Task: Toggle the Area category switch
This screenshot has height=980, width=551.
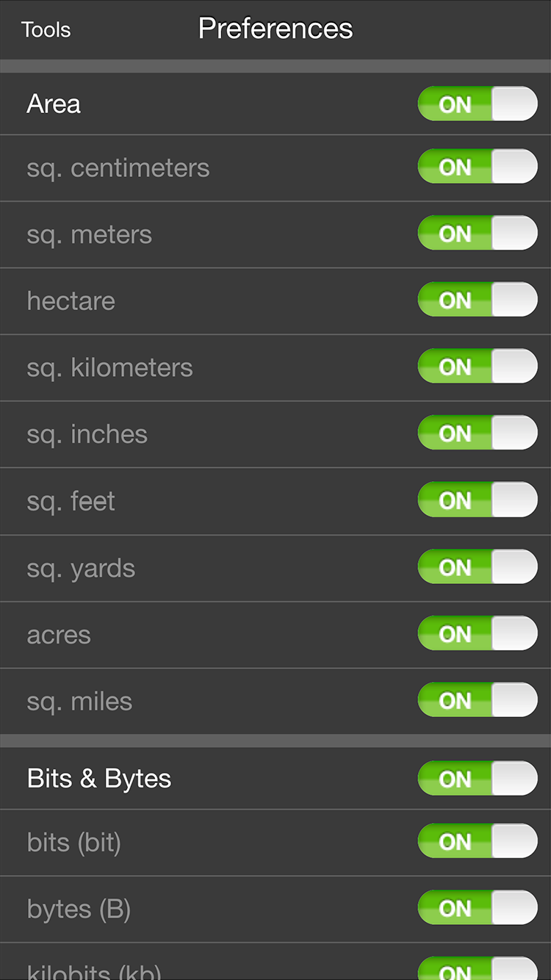Action: point(478,104)
